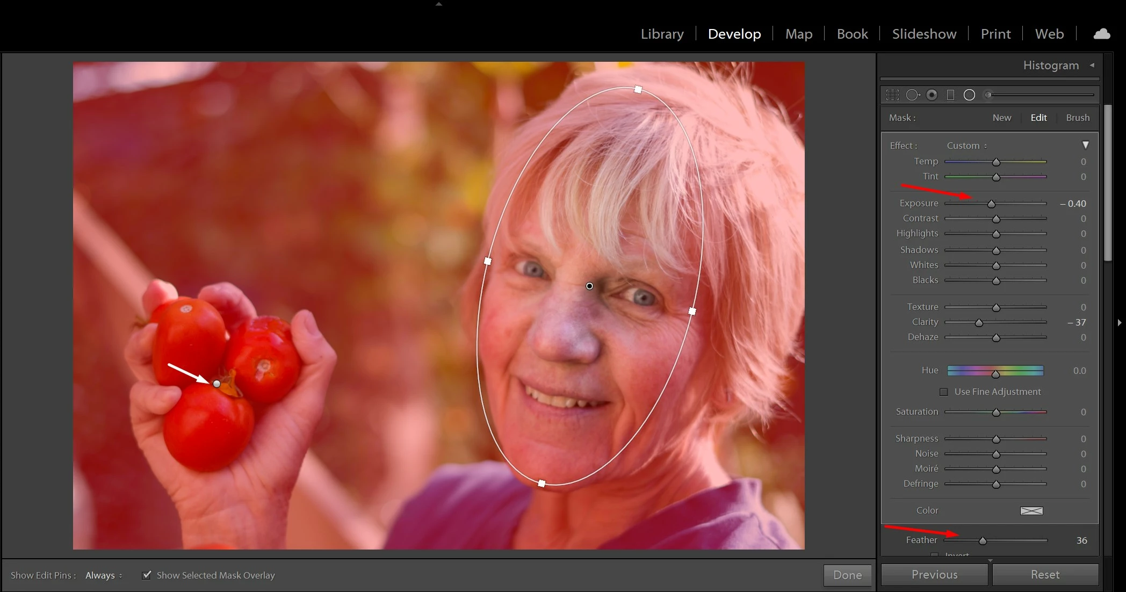
Task: Click the Done button
Action: point(847,575)
